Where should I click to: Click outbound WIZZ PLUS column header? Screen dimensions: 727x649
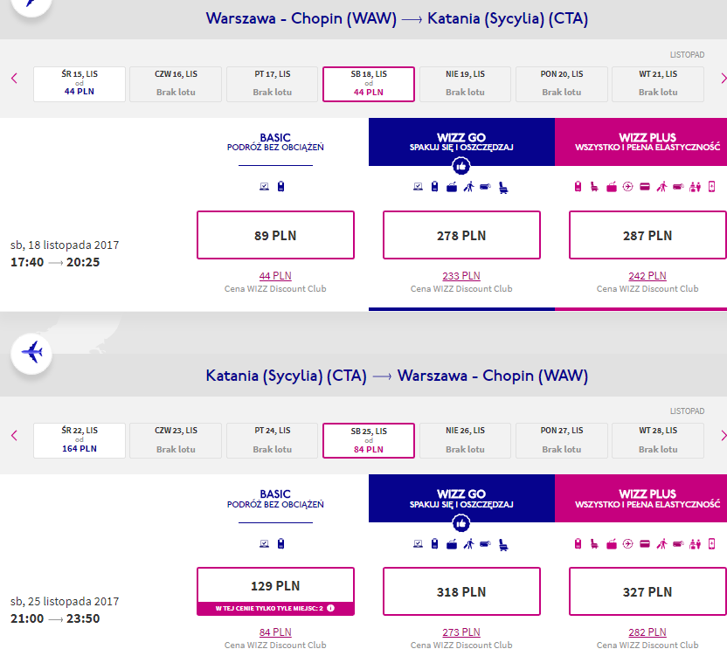(x=640, y=142)
